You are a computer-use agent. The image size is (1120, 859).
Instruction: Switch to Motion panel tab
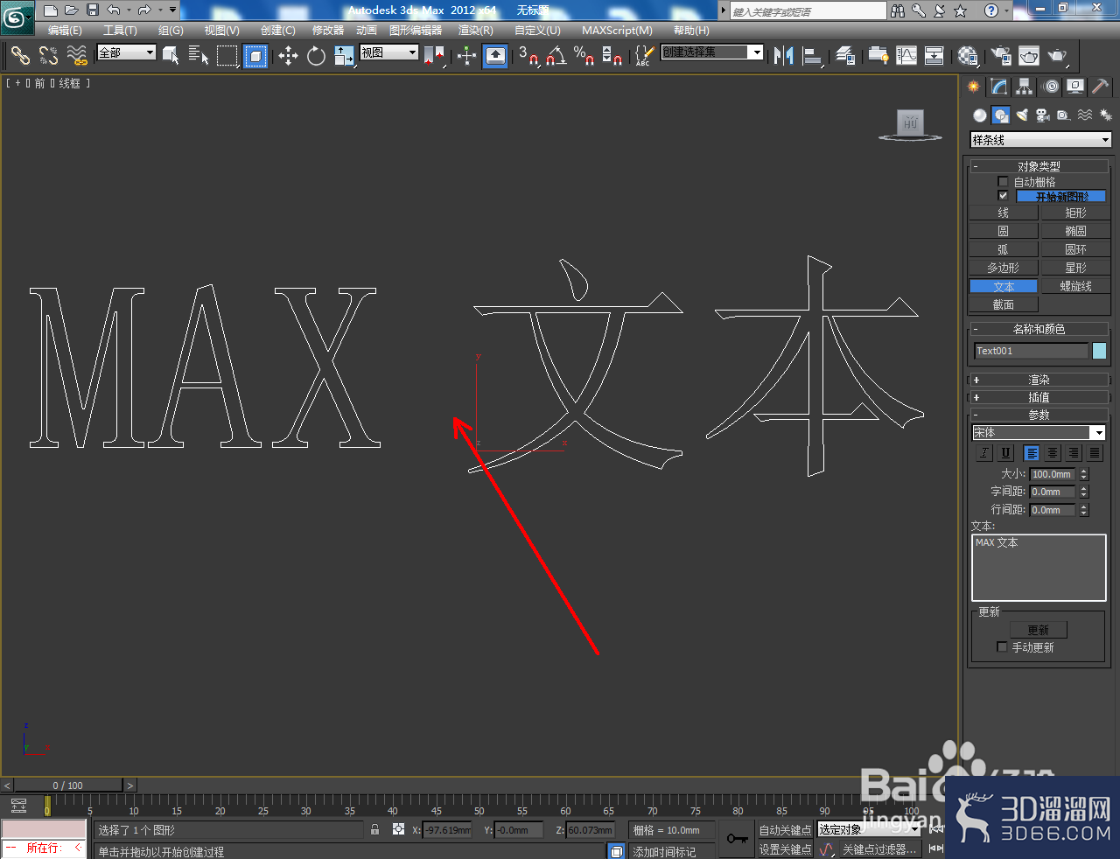click(1051, 87)
